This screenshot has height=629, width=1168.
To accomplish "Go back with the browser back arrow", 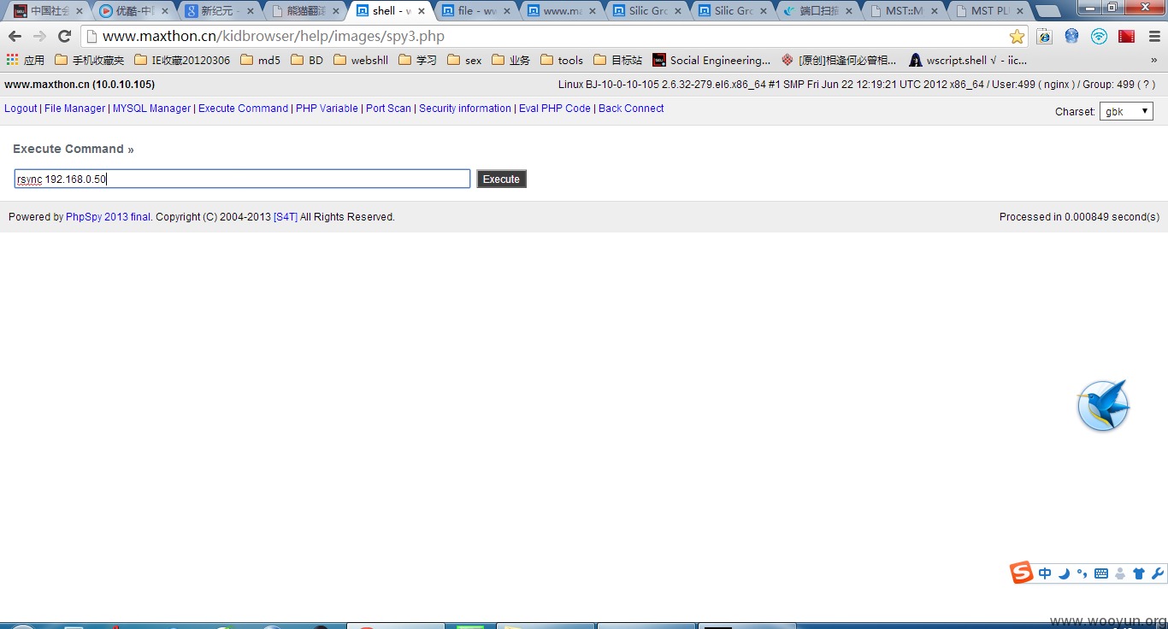I will point(15,36).
